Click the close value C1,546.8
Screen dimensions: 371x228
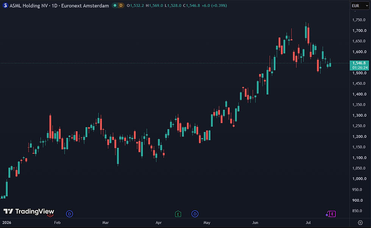192,5
